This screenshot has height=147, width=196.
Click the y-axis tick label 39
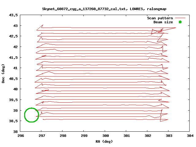click(x=15, y=111)
